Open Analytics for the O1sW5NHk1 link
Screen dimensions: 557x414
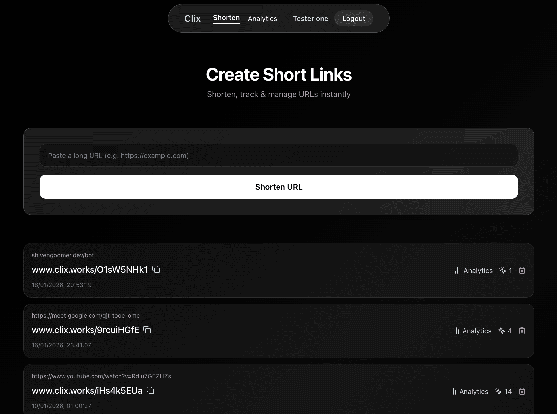(x=473, y=270)
